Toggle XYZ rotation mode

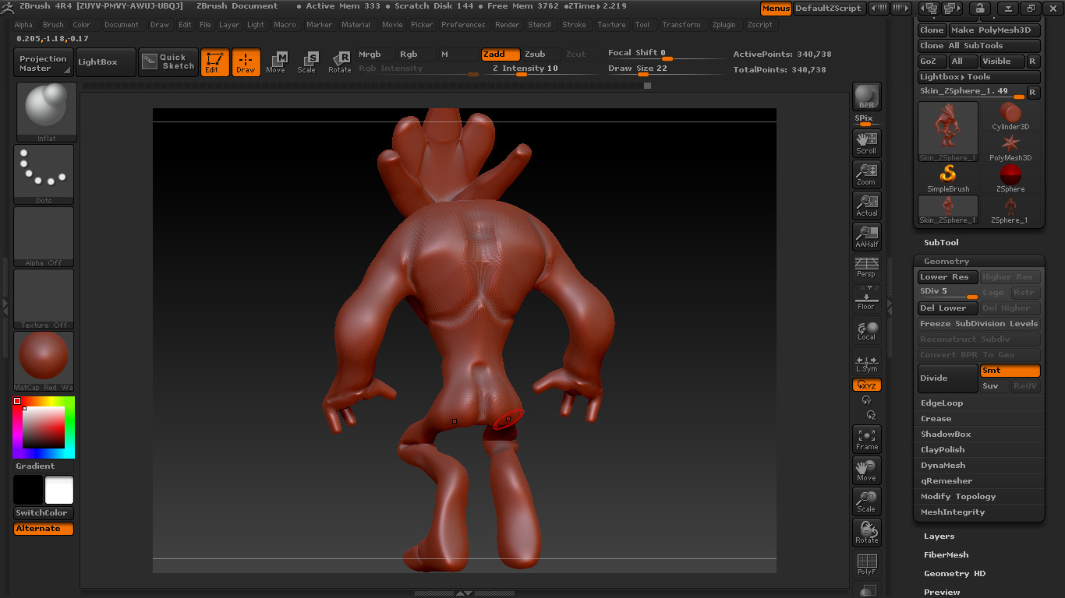[866, 385]
